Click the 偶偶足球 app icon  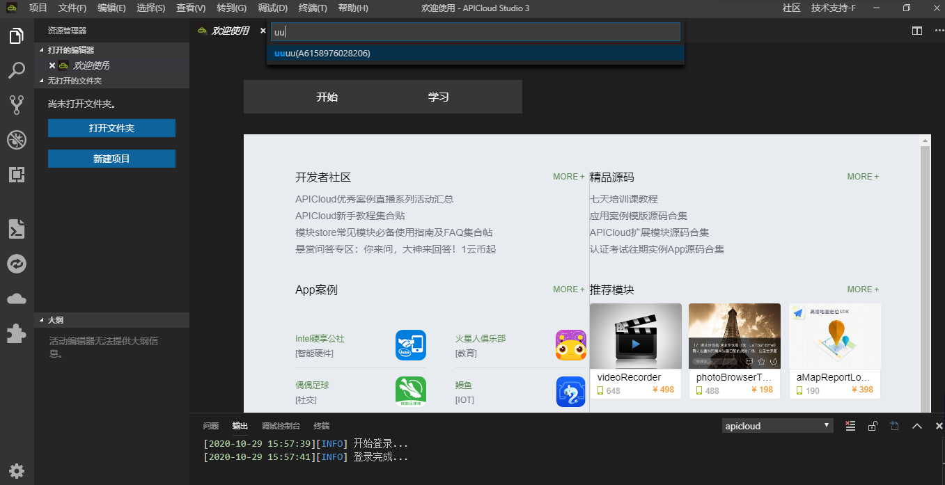click(x=411, y=392)
